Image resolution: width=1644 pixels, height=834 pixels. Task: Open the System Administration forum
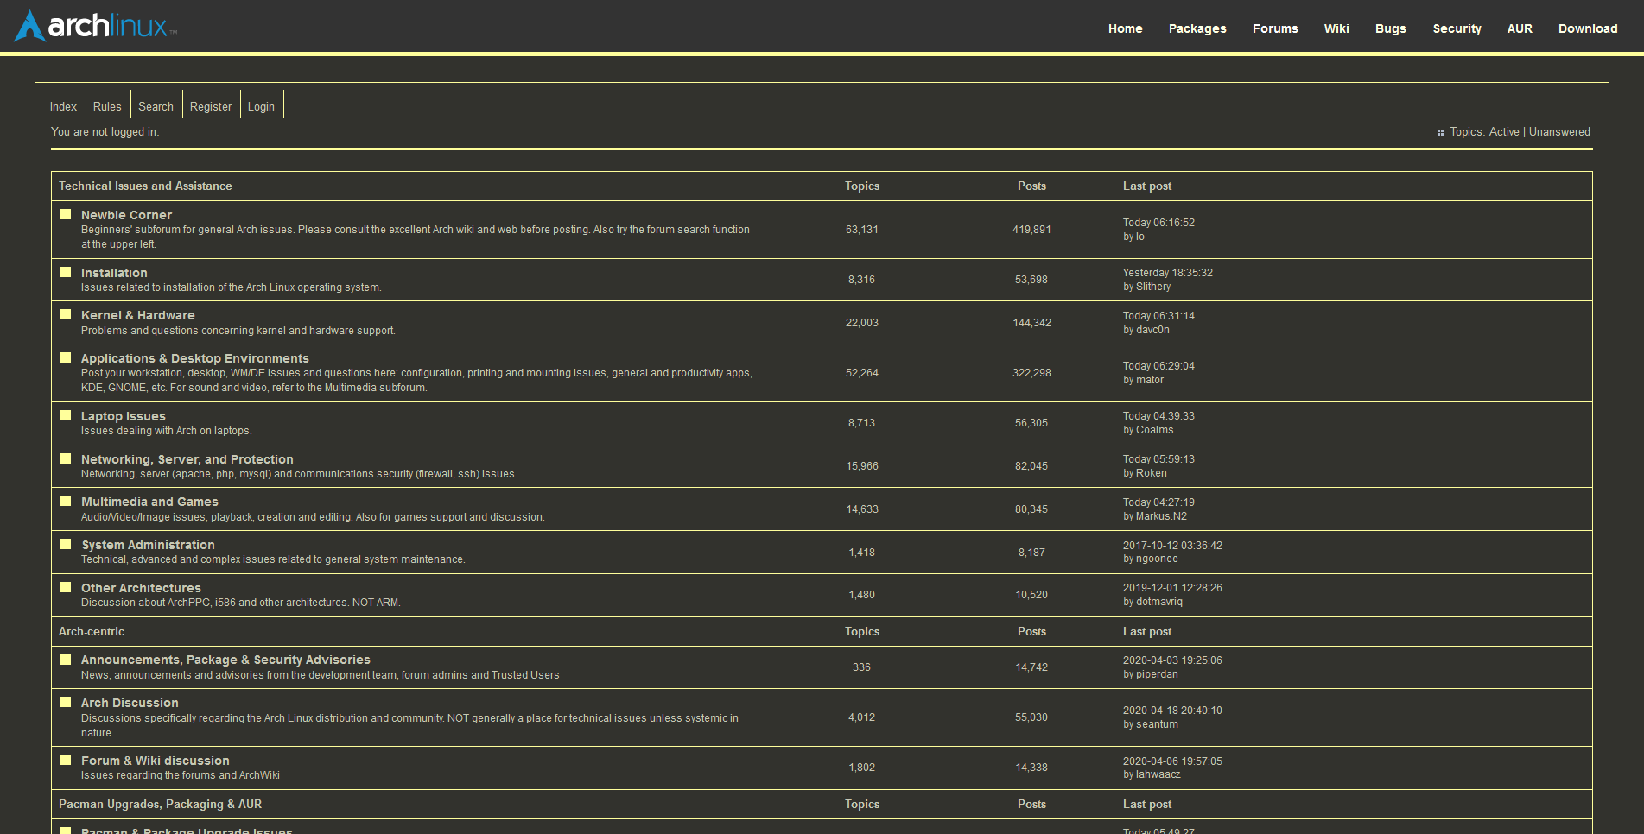click(x=148, y=545)
